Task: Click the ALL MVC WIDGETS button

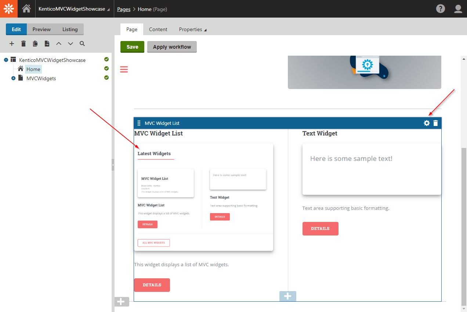Action: (x=154, y=243)
